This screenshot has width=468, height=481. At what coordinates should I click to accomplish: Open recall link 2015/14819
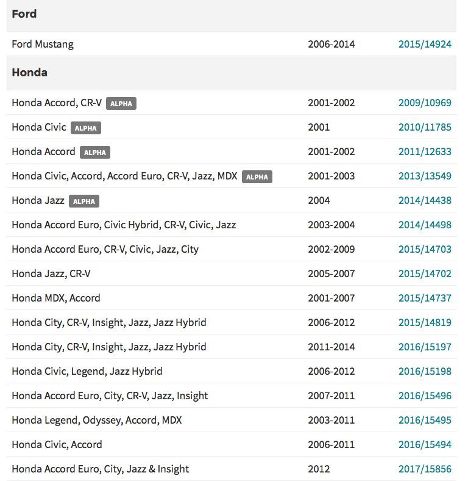click(x=425, y=323)
